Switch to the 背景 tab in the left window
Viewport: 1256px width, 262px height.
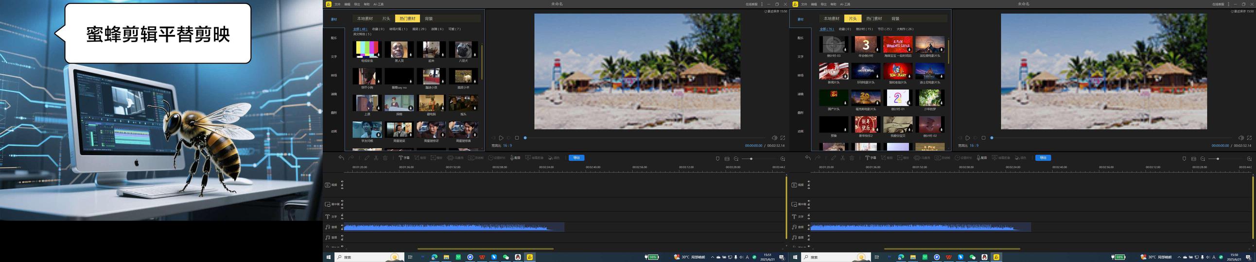(x=429, y=18)
